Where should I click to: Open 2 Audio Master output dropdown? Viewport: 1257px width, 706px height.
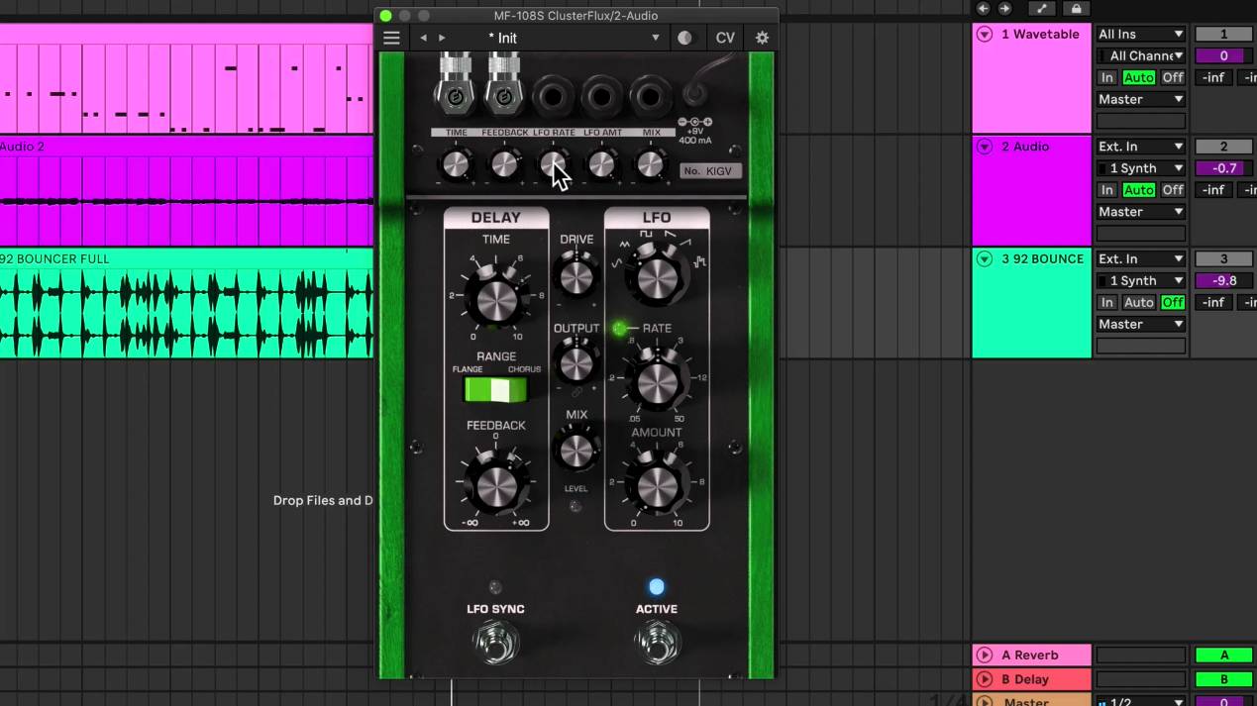(x=1140, y=212)
